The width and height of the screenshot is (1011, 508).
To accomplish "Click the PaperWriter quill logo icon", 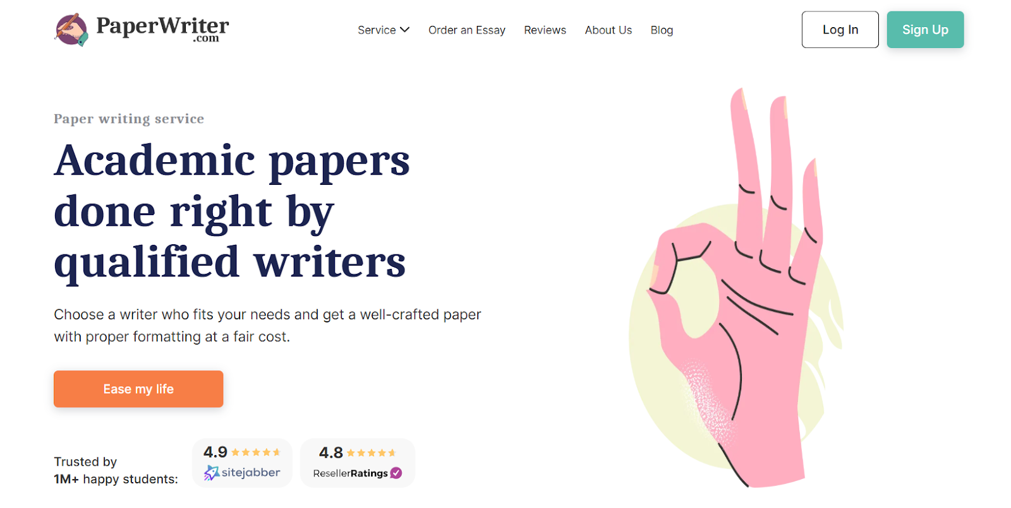I will 71,30.
